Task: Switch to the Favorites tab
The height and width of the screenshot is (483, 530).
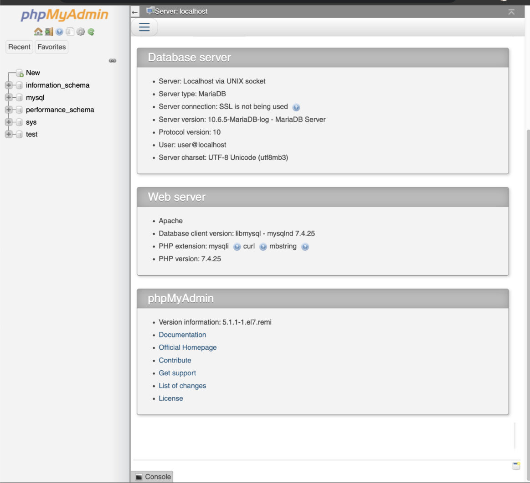Action: click(51, 47)
